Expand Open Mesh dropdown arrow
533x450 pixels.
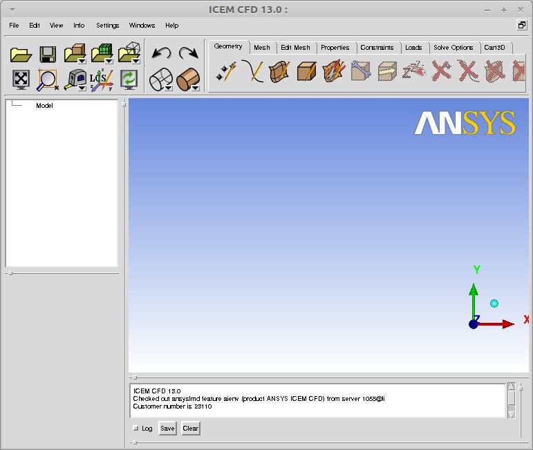coord(109,62)
